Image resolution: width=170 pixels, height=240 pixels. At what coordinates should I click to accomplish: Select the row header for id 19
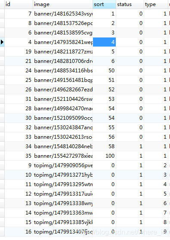(2, 51)
